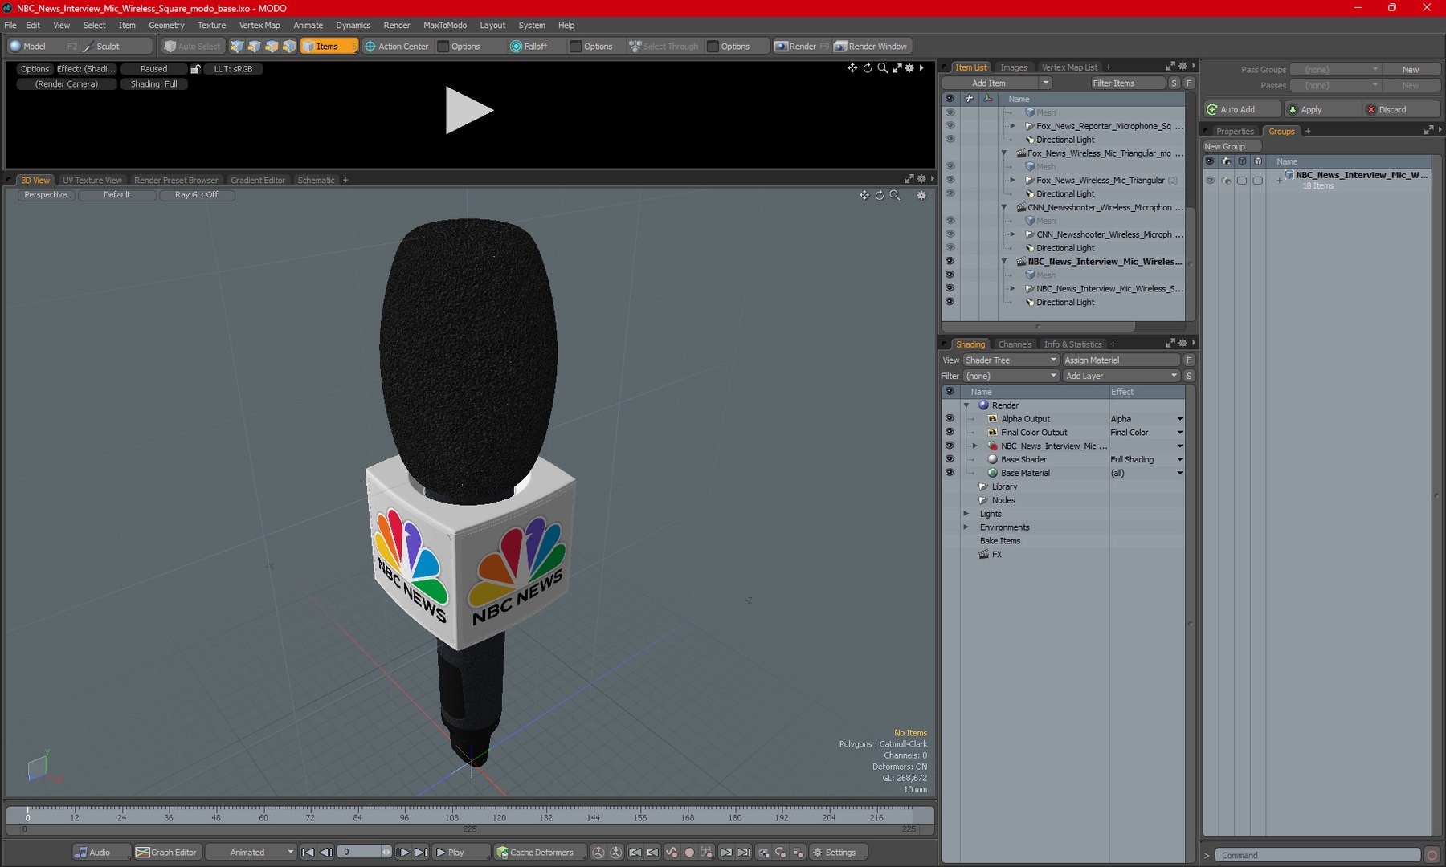Open the Geometry menu
The image size is (1446, 867).
[x=166, y=26]
